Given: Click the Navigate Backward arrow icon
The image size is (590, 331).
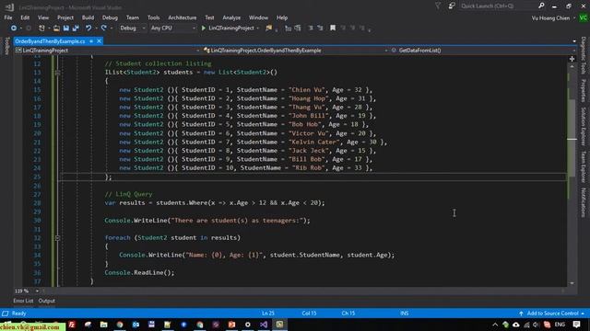Looking at the screenshot, I should (14, 29).
